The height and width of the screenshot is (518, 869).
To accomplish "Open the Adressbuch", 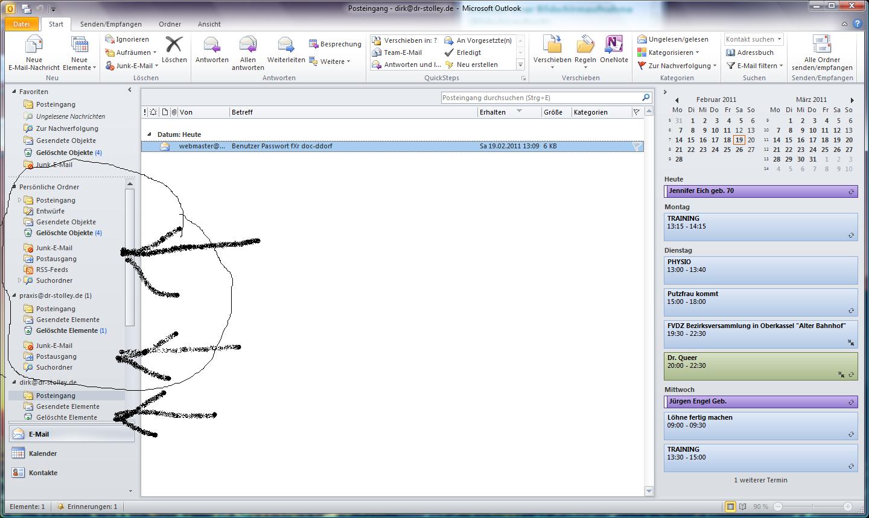I will (x=750, y=52).
